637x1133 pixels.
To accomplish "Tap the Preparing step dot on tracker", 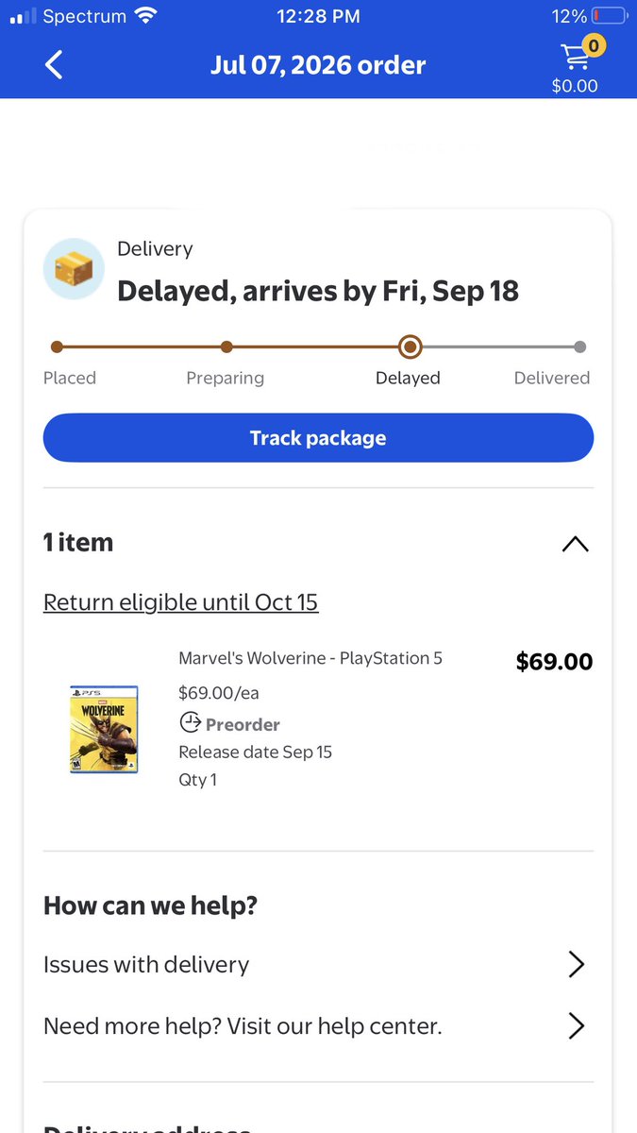I will point(226,347).
